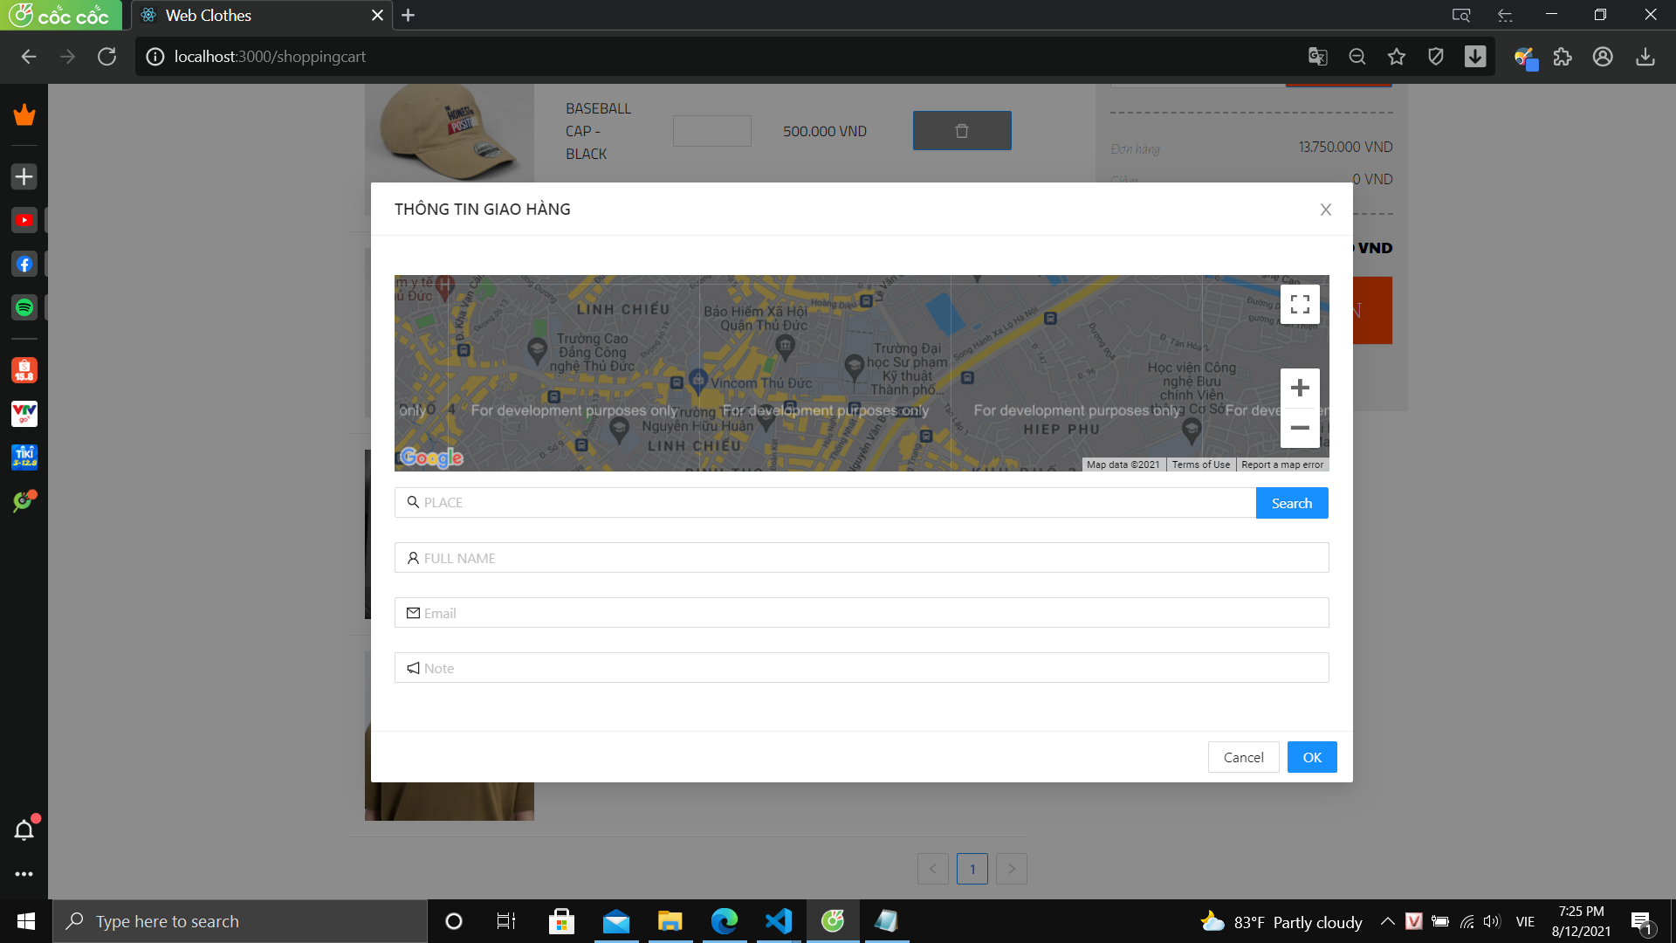Toggle fullscreen view on the map
The image size is (1676, 943).
(1300, 304)
